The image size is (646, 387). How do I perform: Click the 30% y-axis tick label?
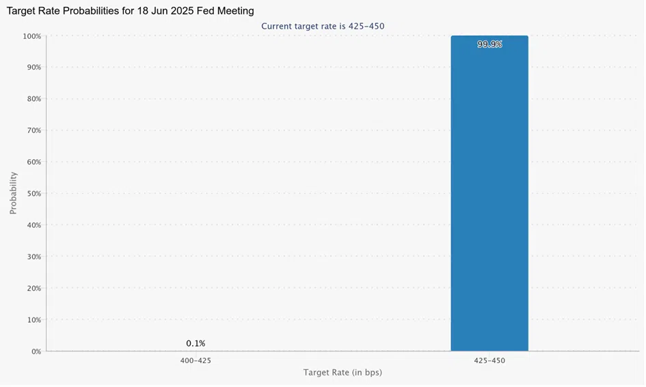click(x=34, y=257)
